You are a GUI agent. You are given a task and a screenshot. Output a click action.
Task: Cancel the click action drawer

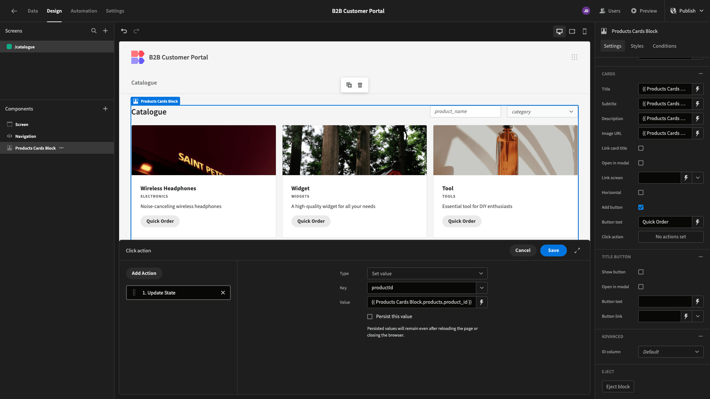click(523, 250)
